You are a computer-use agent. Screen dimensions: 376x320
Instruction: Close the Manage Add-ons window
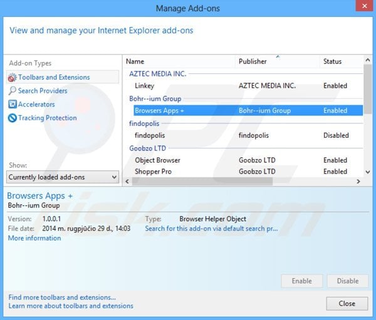point(365,6)
